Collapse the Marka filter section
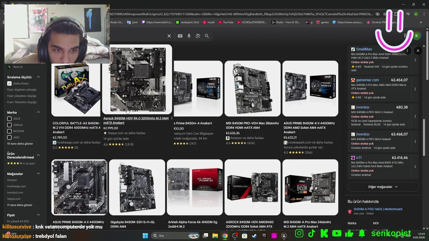Image resolution: width=429 pixels, height=241 pixels. click(38, 112)
